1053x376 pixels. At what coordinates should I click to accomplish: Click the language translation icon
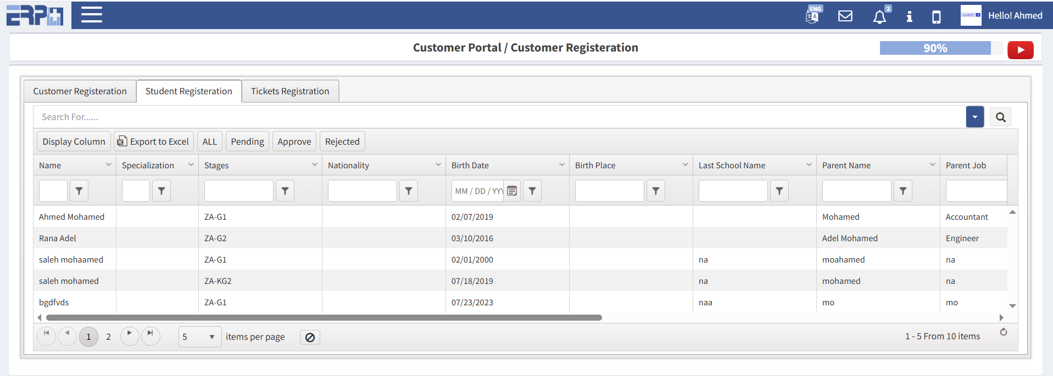(813, 15)
